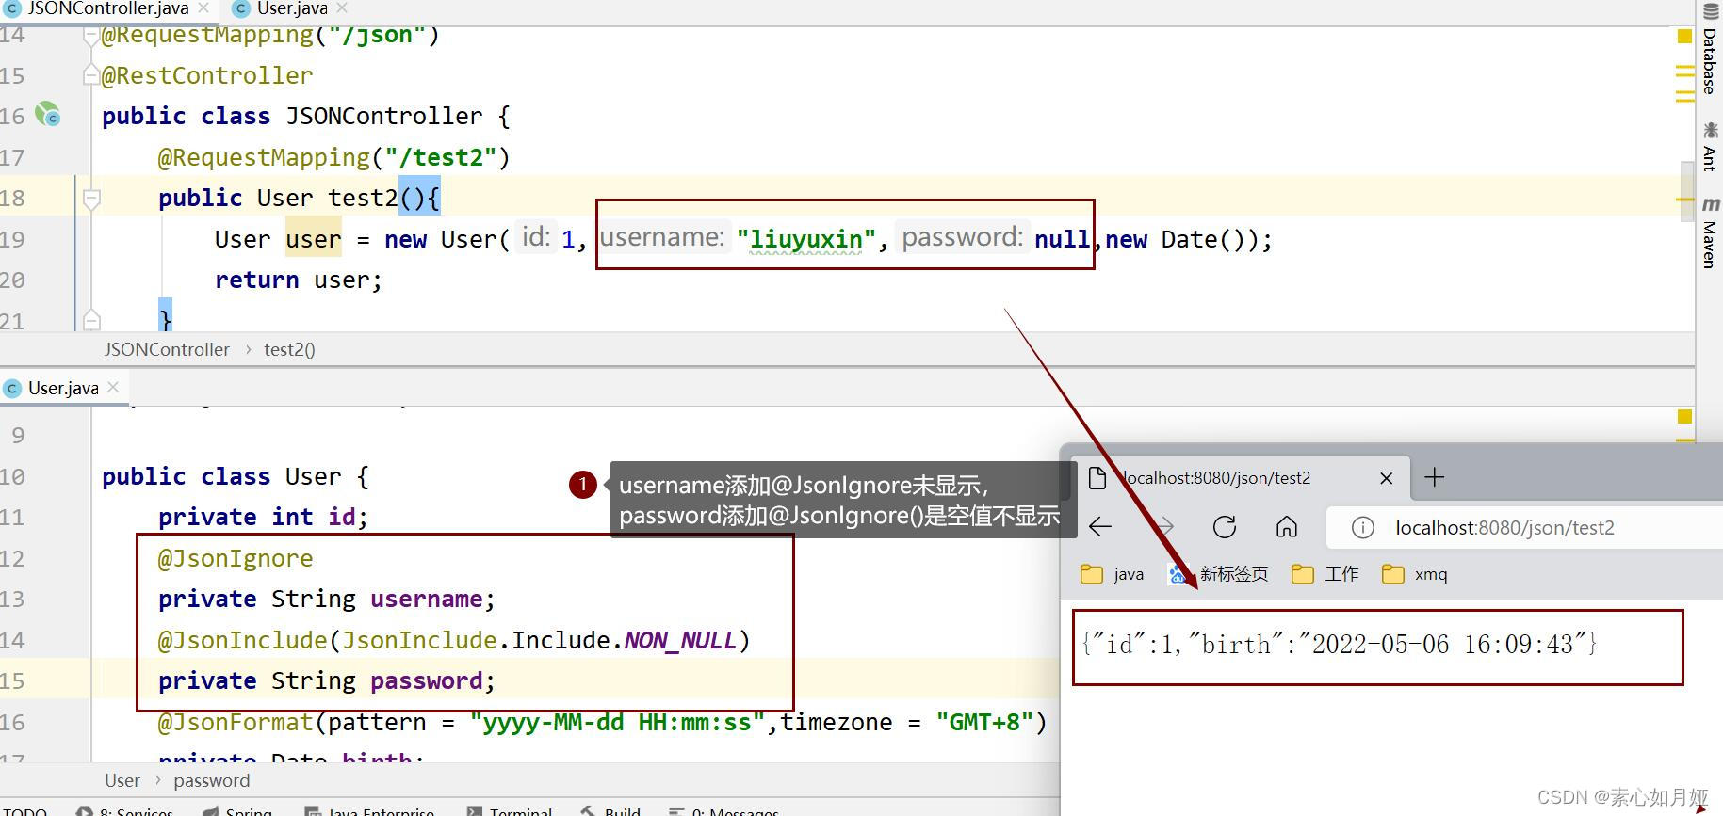
Task: Collapse the fold marker at line 15
Action: pyautogui.click(x=91, y=74)
